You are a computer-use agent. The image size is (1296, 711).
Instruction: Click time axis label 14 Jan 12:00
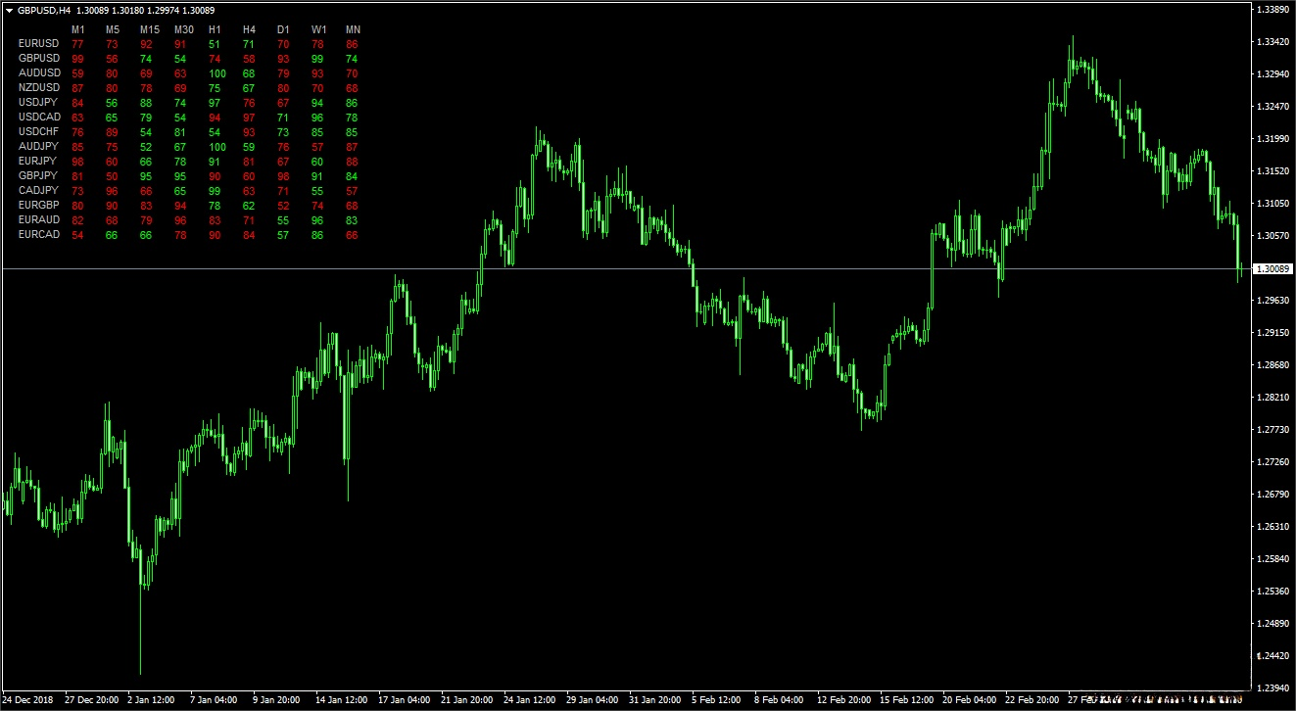click(x=342, y=700)
